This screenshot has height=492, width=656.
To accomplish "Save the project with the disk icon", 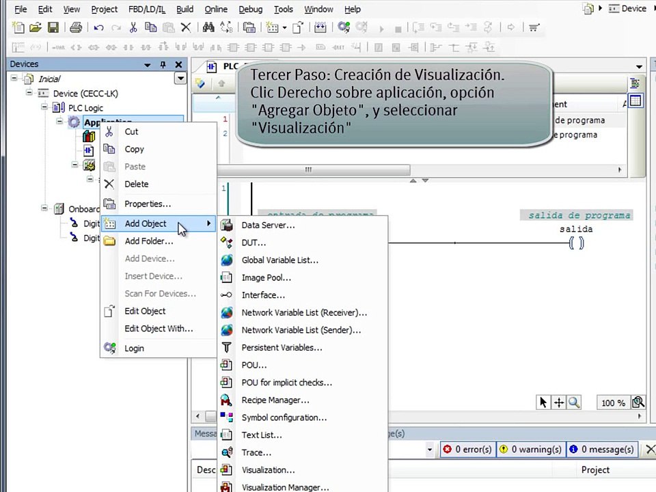I will (53, 27).
